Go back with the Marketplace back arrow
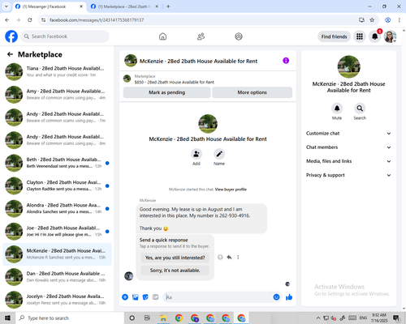This screenshot has height=324, width=406. (x=10, y=54)
